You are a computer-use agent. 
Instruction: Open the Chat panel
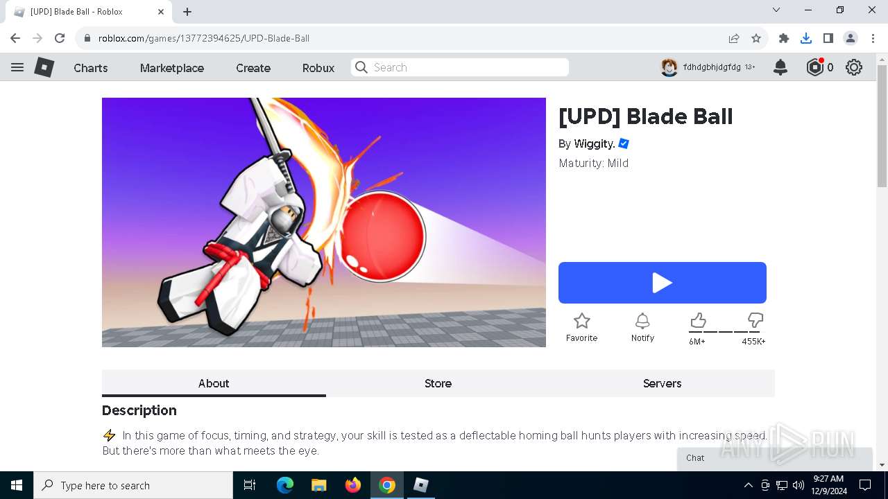point(774,458)
